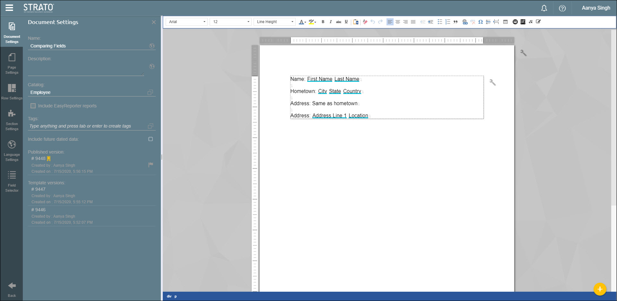Open the Line Height dropdown

click(x=275, y=22)
